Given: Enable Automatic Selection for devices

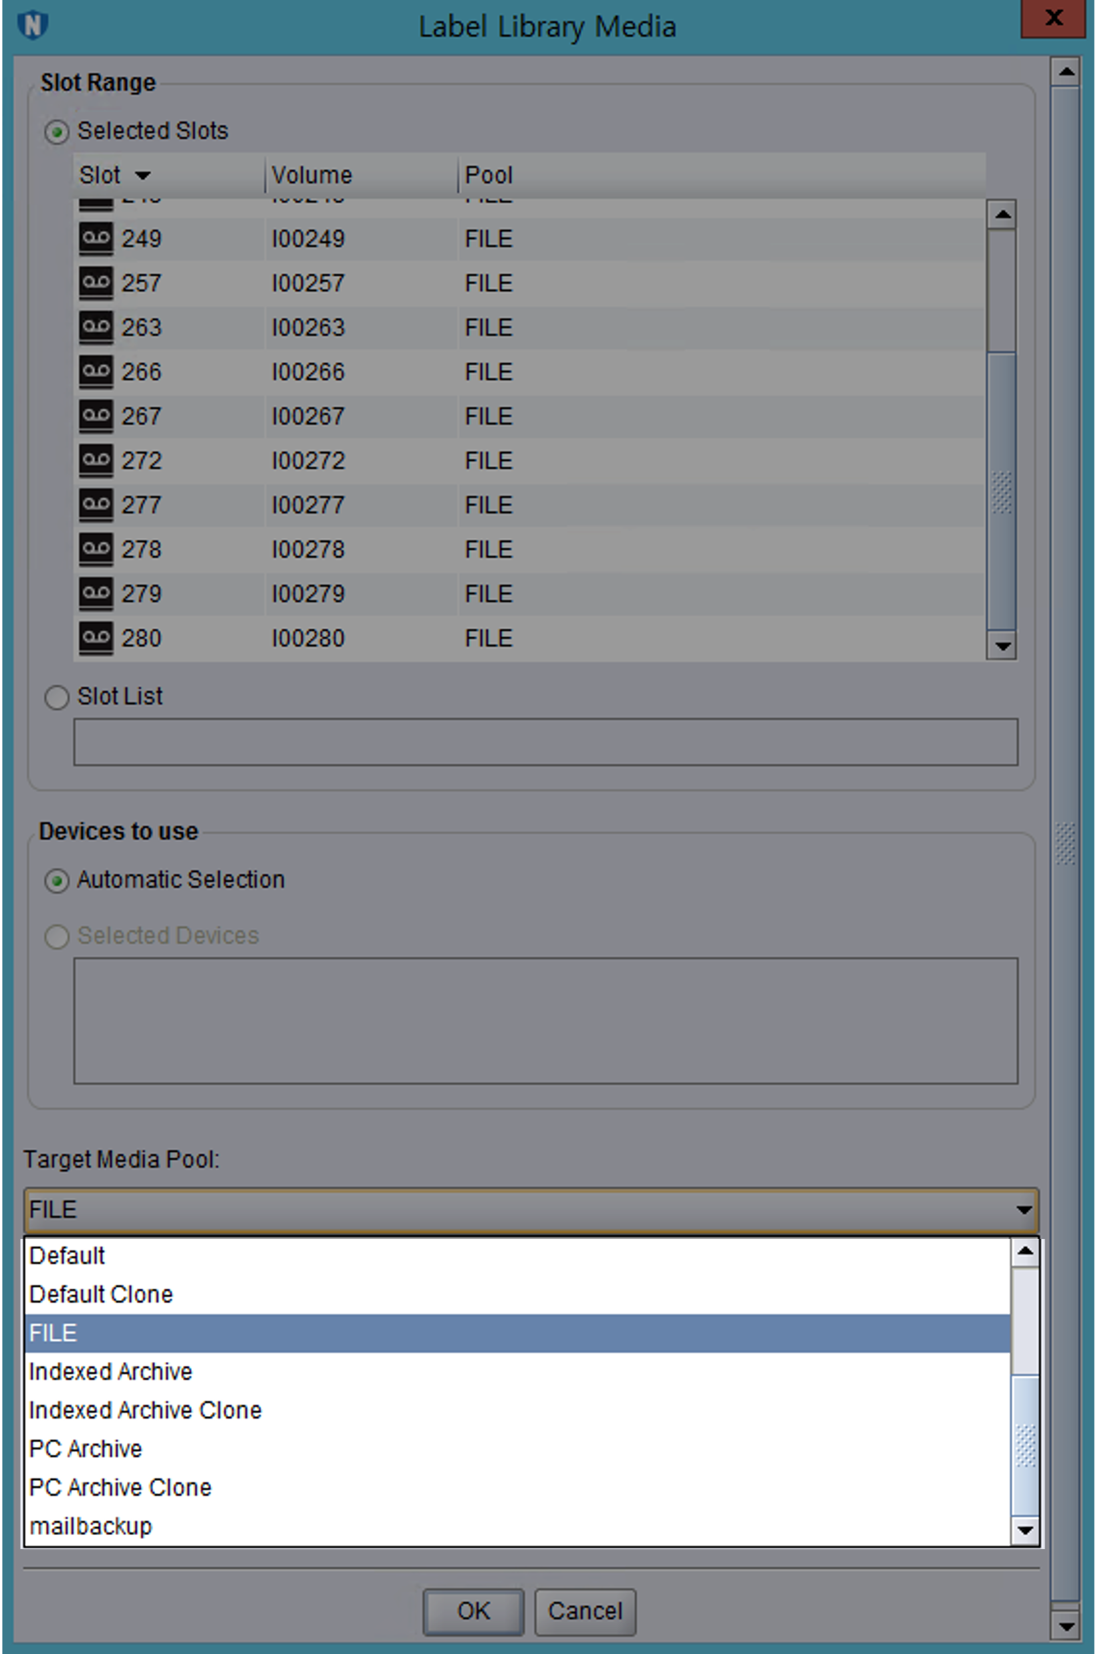Looking at the screenshot, I should coord(57,880).
